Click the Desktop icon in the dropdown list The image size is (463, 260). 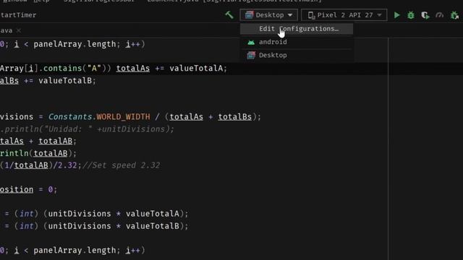[251, 55]
